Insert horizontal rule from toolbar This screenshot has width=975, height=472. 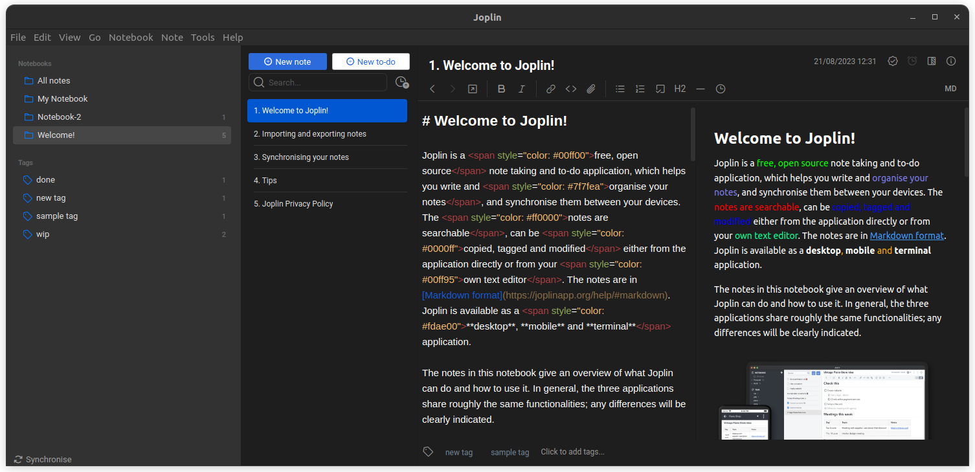[700, 89]
